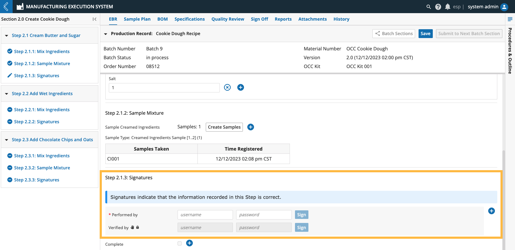Click the Save button
515x250 pixels.
(x=426, y=33)
